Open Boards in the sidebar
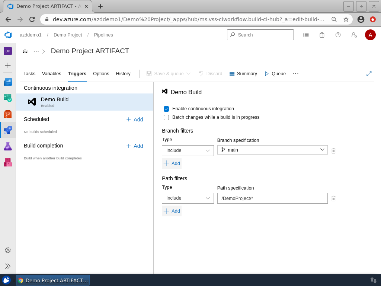Screen dimensions: 381x286 (8, 98)
